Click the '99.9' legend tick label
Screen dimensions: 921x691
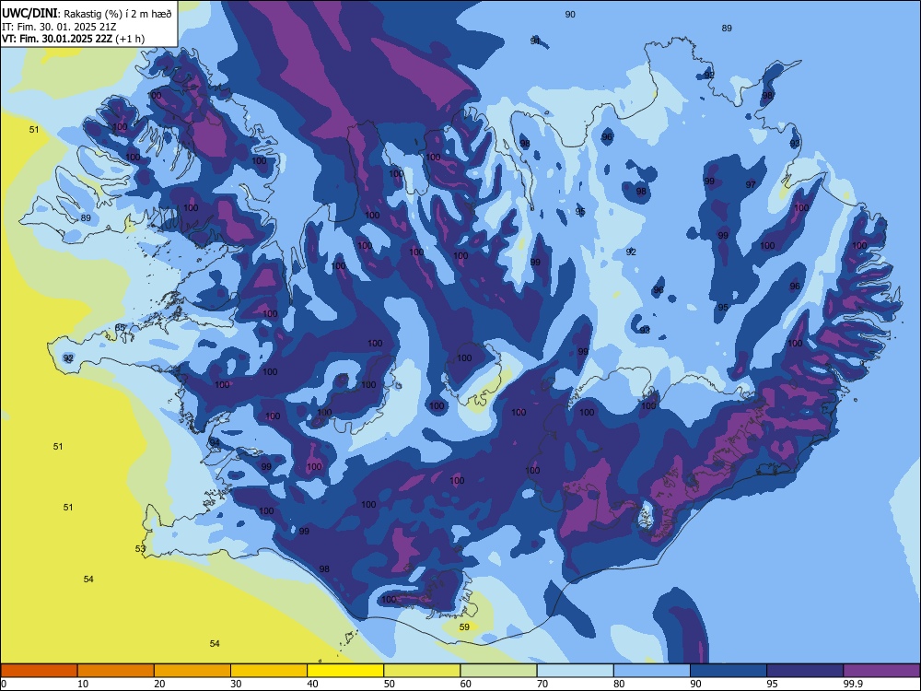(852, 684)
